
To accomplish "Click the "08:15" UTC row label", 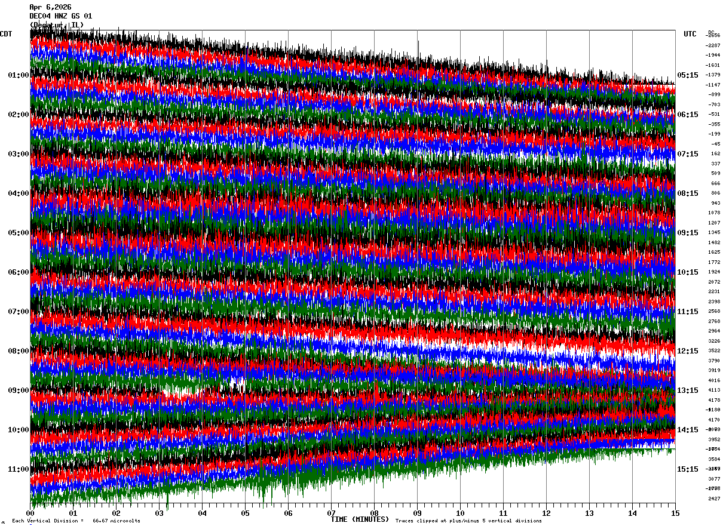I will 688,193.
